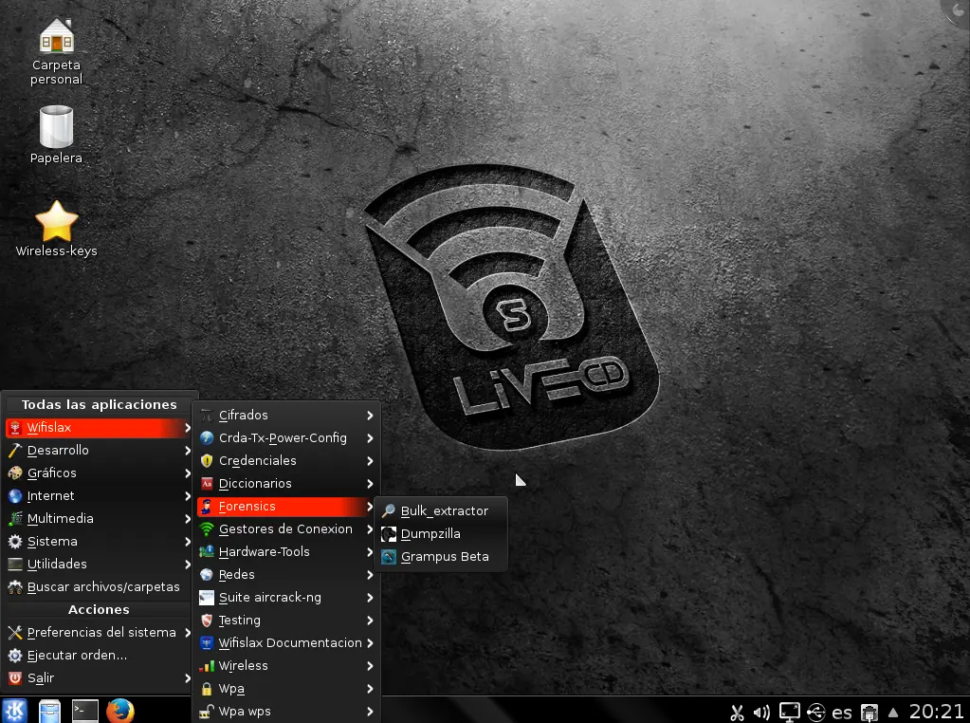Image resolution: width=970 pixels, height=723 pixels.
Task: Open the Gráficos menu category
Action: 99,473
